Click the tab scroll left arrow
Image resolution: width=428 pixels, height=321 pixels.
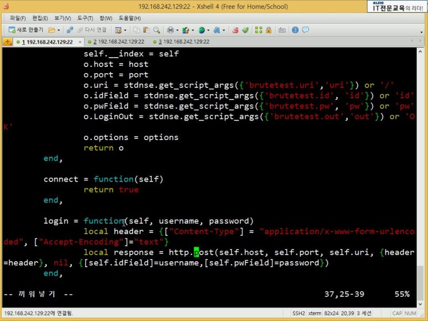(x=412, y=41)
